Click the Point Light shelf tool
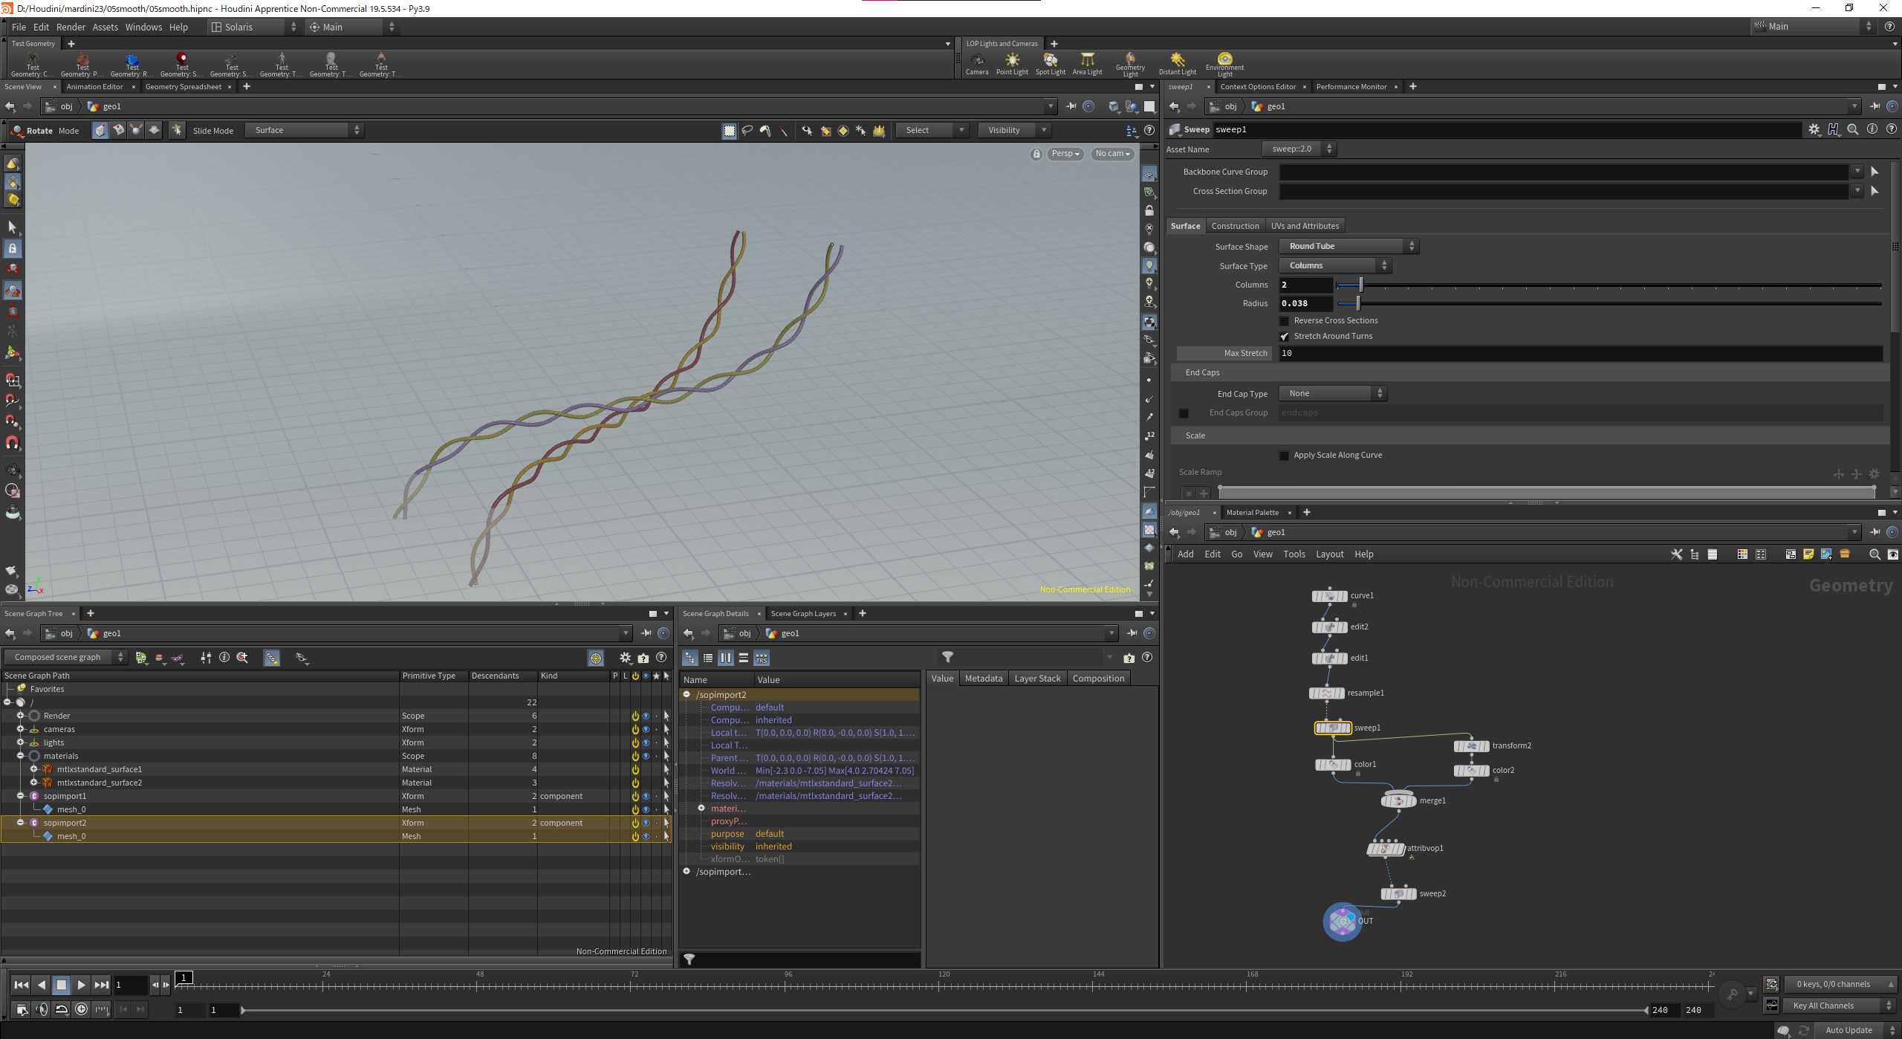1902x1039 pixels. (x=1012, y=64)
